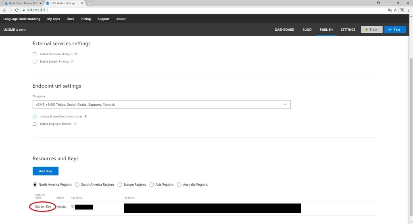Open Pricing in top navigation

[86, 19]
